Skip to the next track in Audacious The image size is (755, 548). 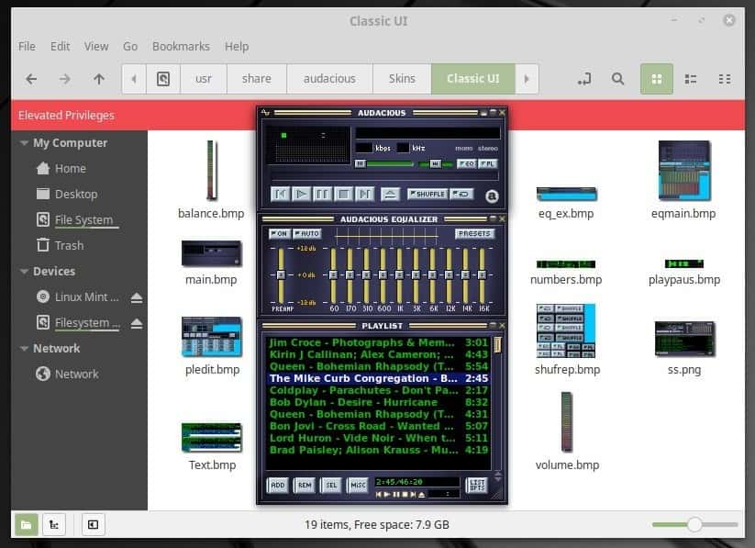point(363,194)
